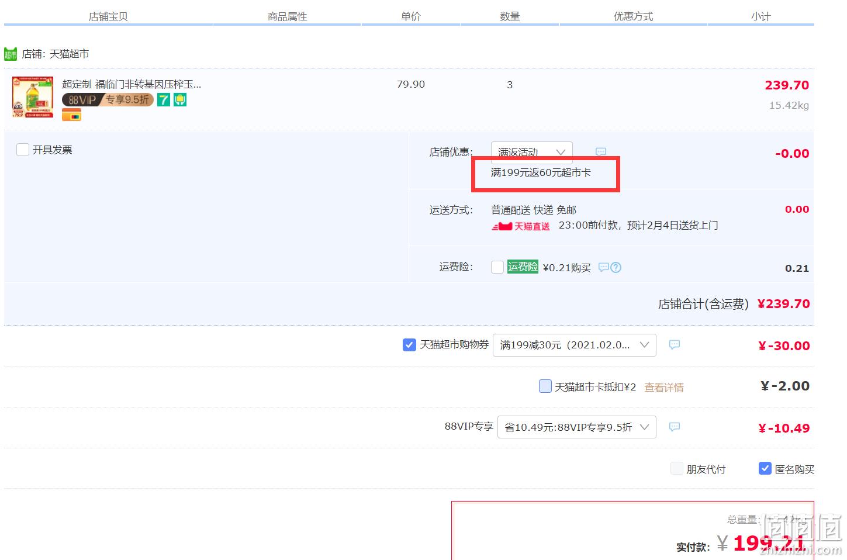Click the green shield guarantee icon
847x560 pixels.
[x=180, y=100]
